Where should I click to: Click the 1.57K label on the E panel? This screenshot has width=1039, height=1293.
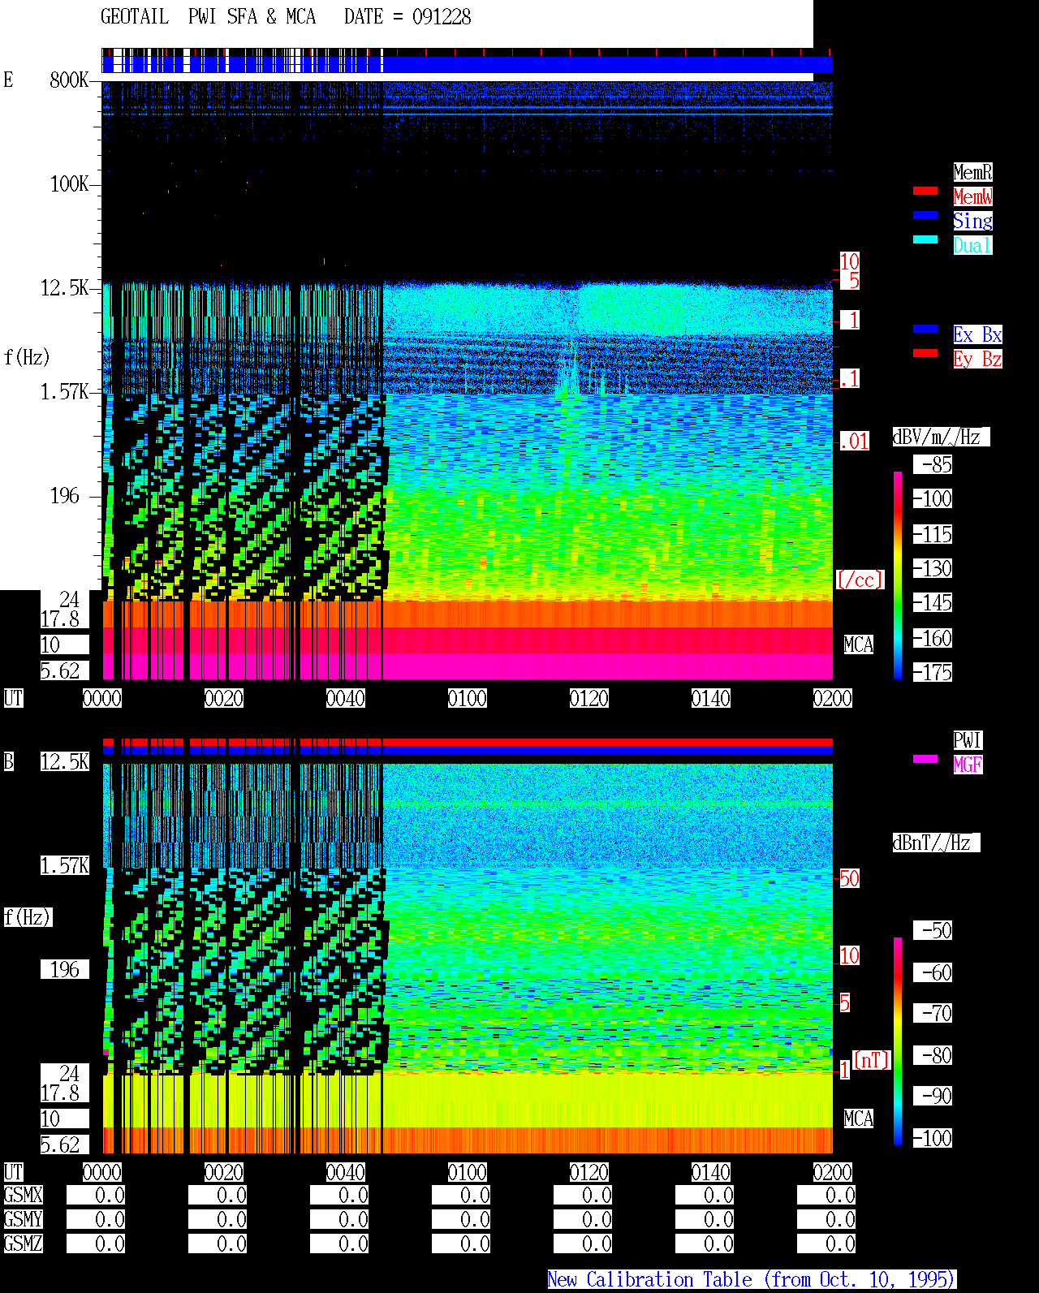65,392
